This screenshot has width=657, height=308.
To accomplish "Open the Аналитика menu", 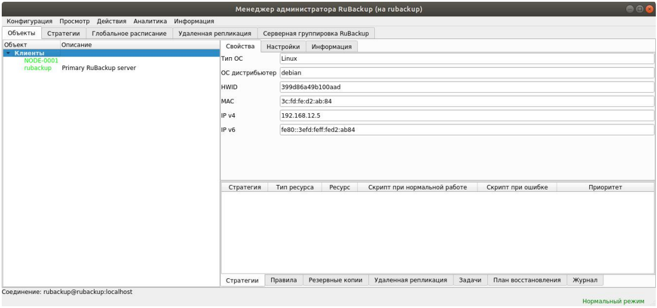I will (150, 21).
